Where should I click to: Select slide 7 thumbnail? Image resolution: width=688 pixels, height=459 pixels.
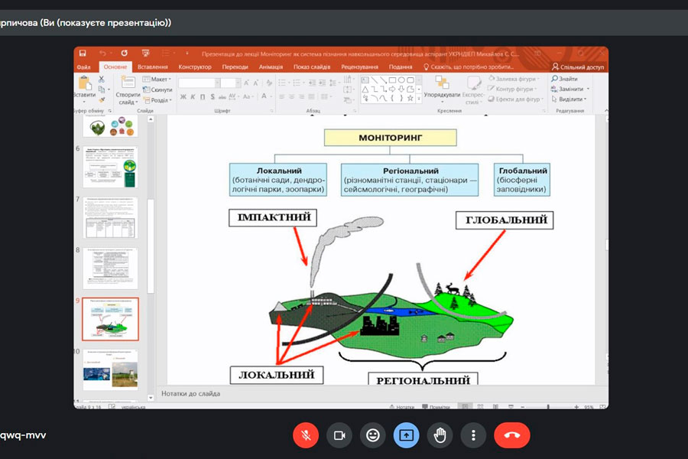[110, 219]
